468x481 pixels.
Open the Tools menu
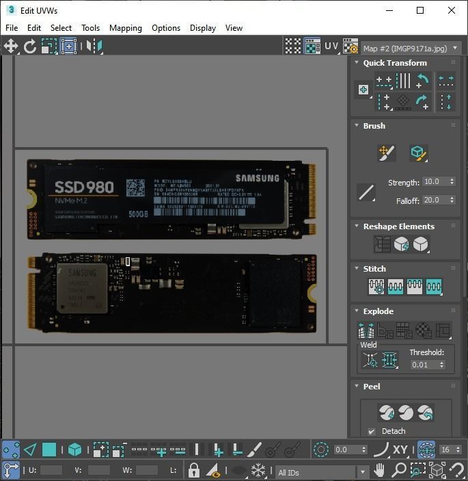(90, 28)
